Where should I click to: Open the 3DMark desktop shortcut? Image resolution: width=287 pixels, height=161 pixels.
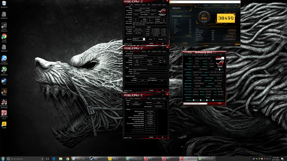tap(4, 92)
